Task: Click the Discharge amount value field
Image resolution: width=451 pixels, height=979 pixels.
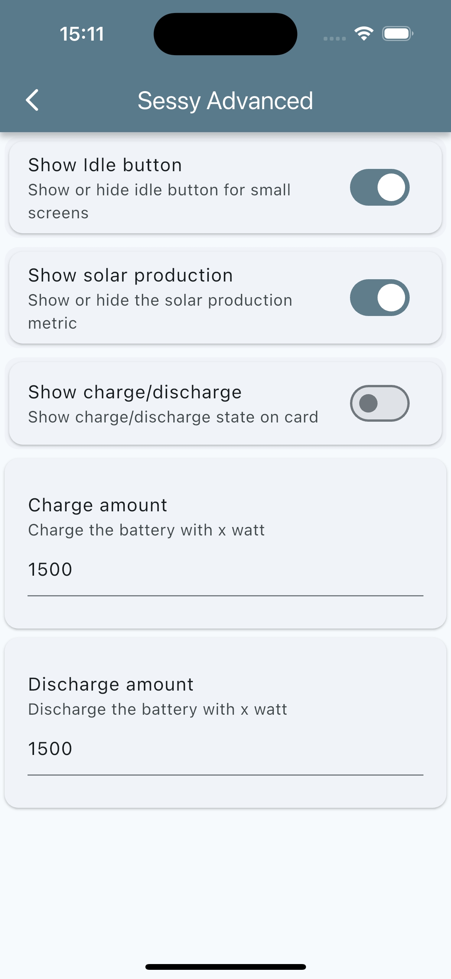Action: pyautogui.click(x=225, y=749)
